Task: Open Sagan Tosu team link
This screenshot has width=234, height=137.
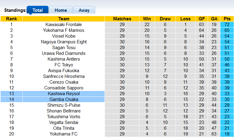Action: point(64,48)
